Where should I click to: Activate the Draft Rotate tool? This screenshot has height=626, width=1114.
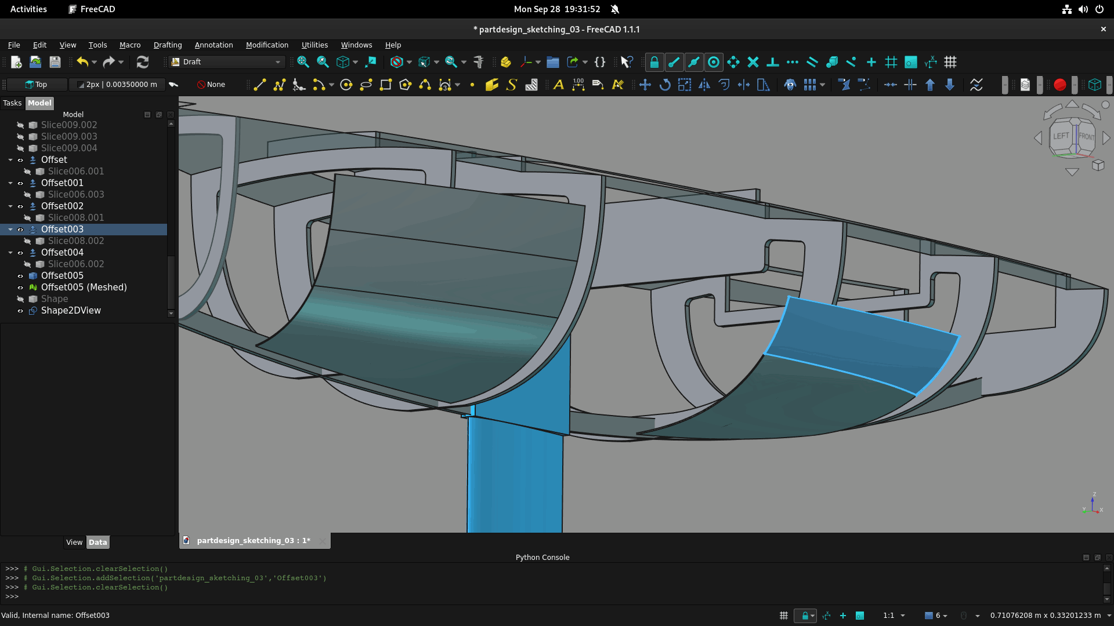[664, 85]
